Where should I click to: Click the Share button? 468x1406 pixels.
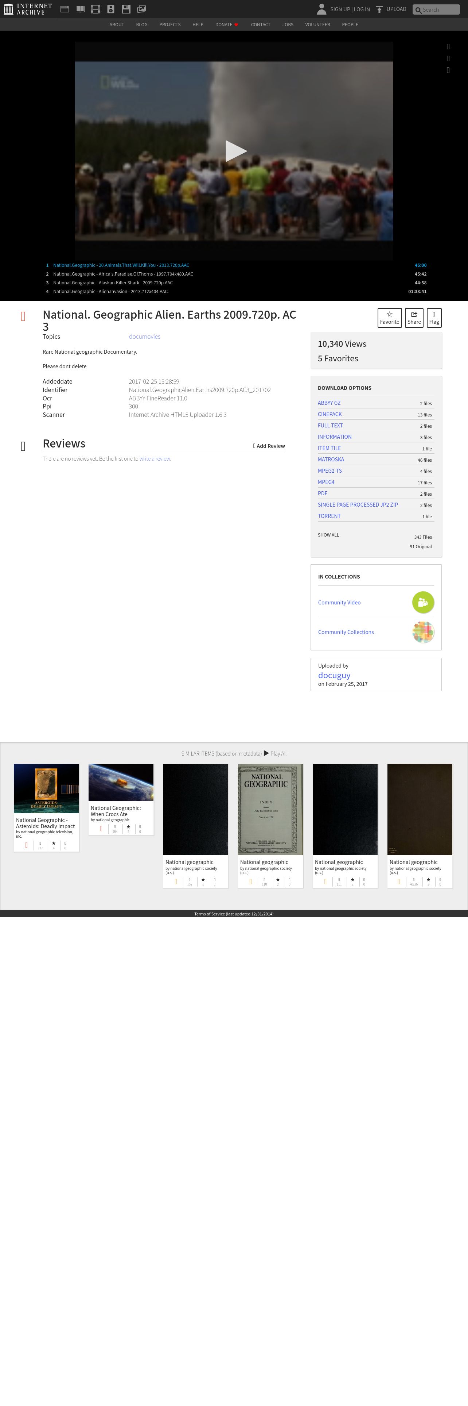point(414,318)
